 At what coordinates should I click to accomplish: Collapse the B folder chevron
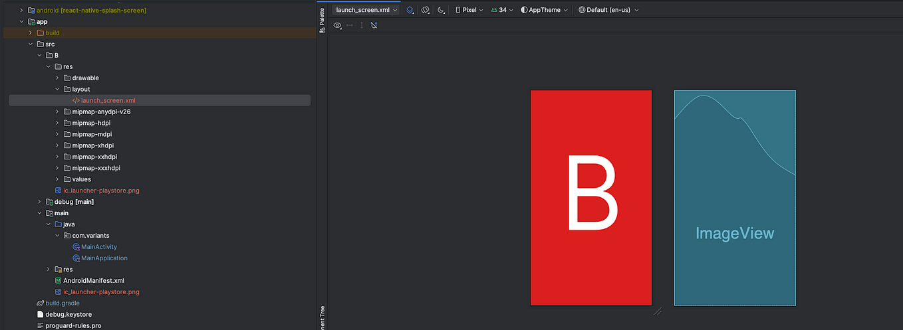point(39,55)
